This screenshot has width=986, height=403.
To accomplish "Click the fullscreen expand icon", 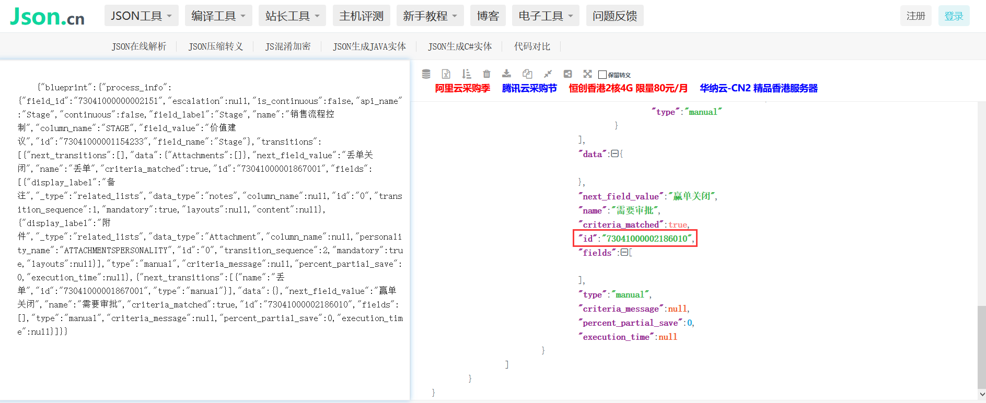I will [587, 74].
